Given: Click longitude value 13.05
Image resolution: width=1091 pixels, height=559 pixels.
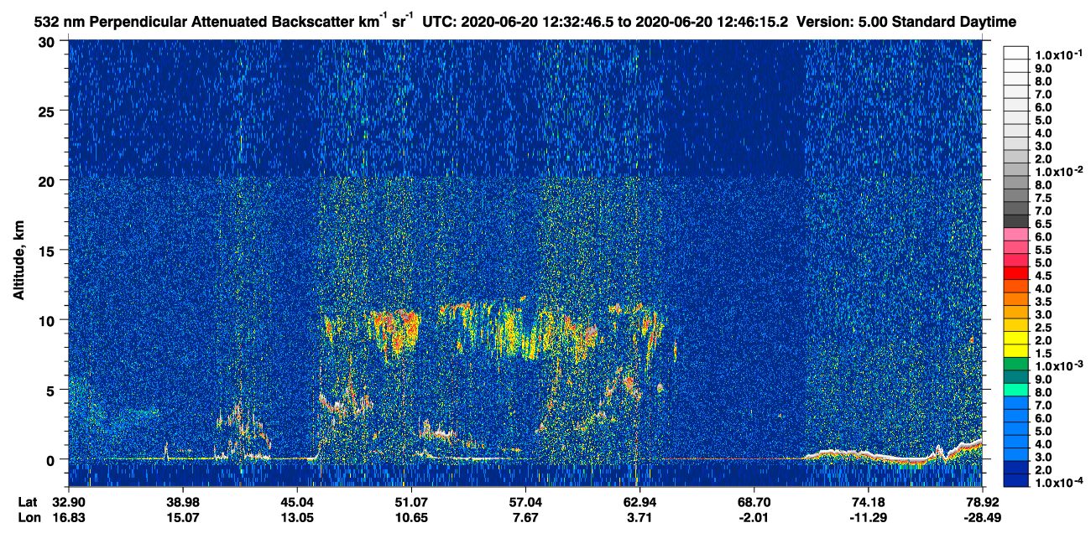Looking at the screenshot, I should click(x=297, y=517).
